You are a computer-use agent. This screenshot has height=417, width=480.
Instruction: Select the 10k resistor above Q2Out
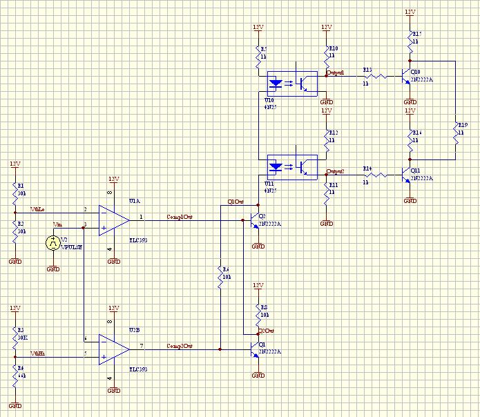click(258, 315)
